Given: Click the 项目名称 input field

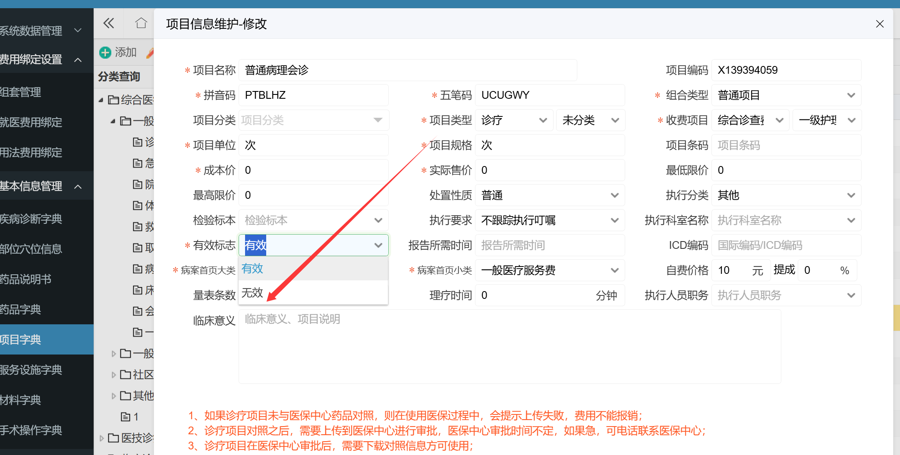Looking at the screenshot, I should coord(407,70).
